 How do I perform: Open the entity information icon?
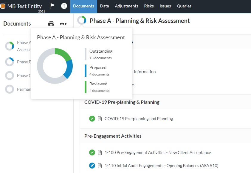click(64, 6)
